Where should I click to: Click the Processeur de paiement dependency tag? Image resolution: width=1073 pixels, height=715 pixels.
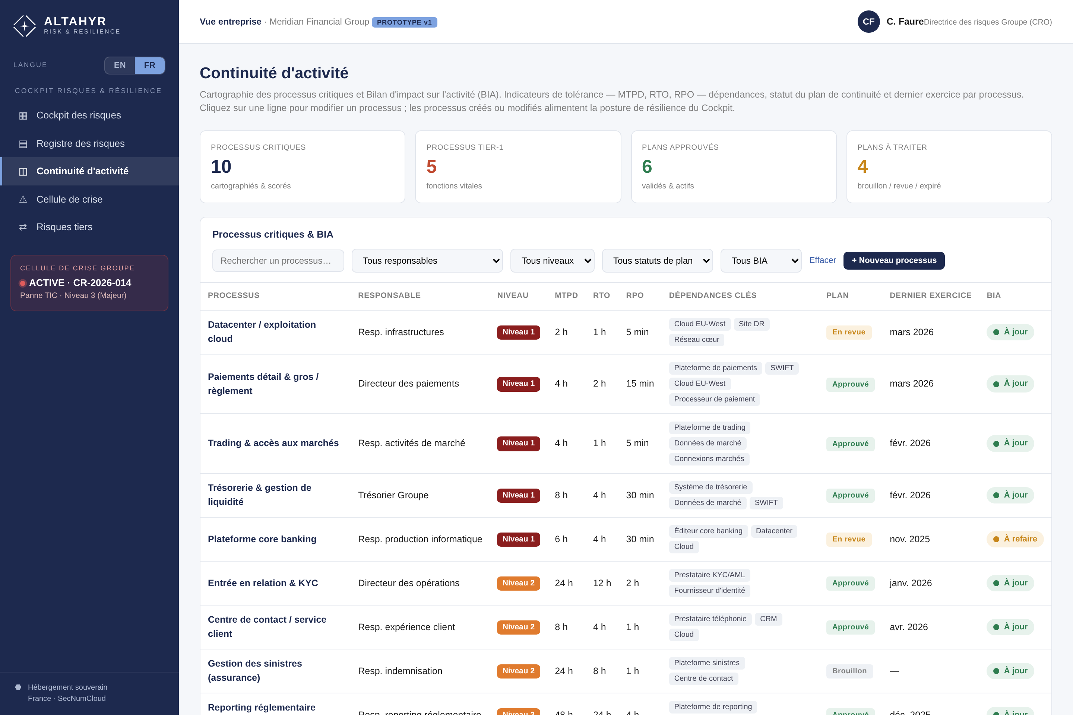coord(715,400)
